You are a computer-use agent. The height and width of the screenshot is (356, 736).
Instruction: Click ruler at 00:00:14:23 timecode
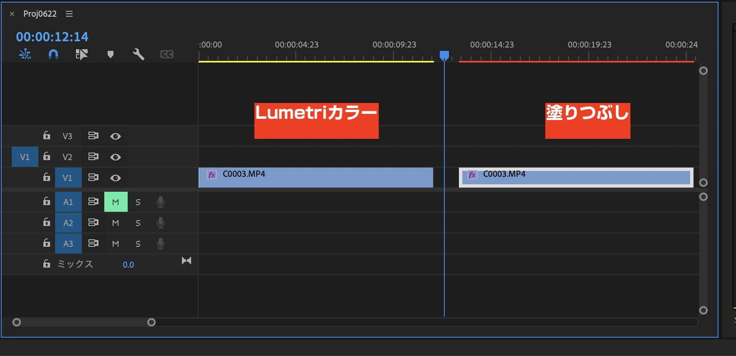[492, 45]
